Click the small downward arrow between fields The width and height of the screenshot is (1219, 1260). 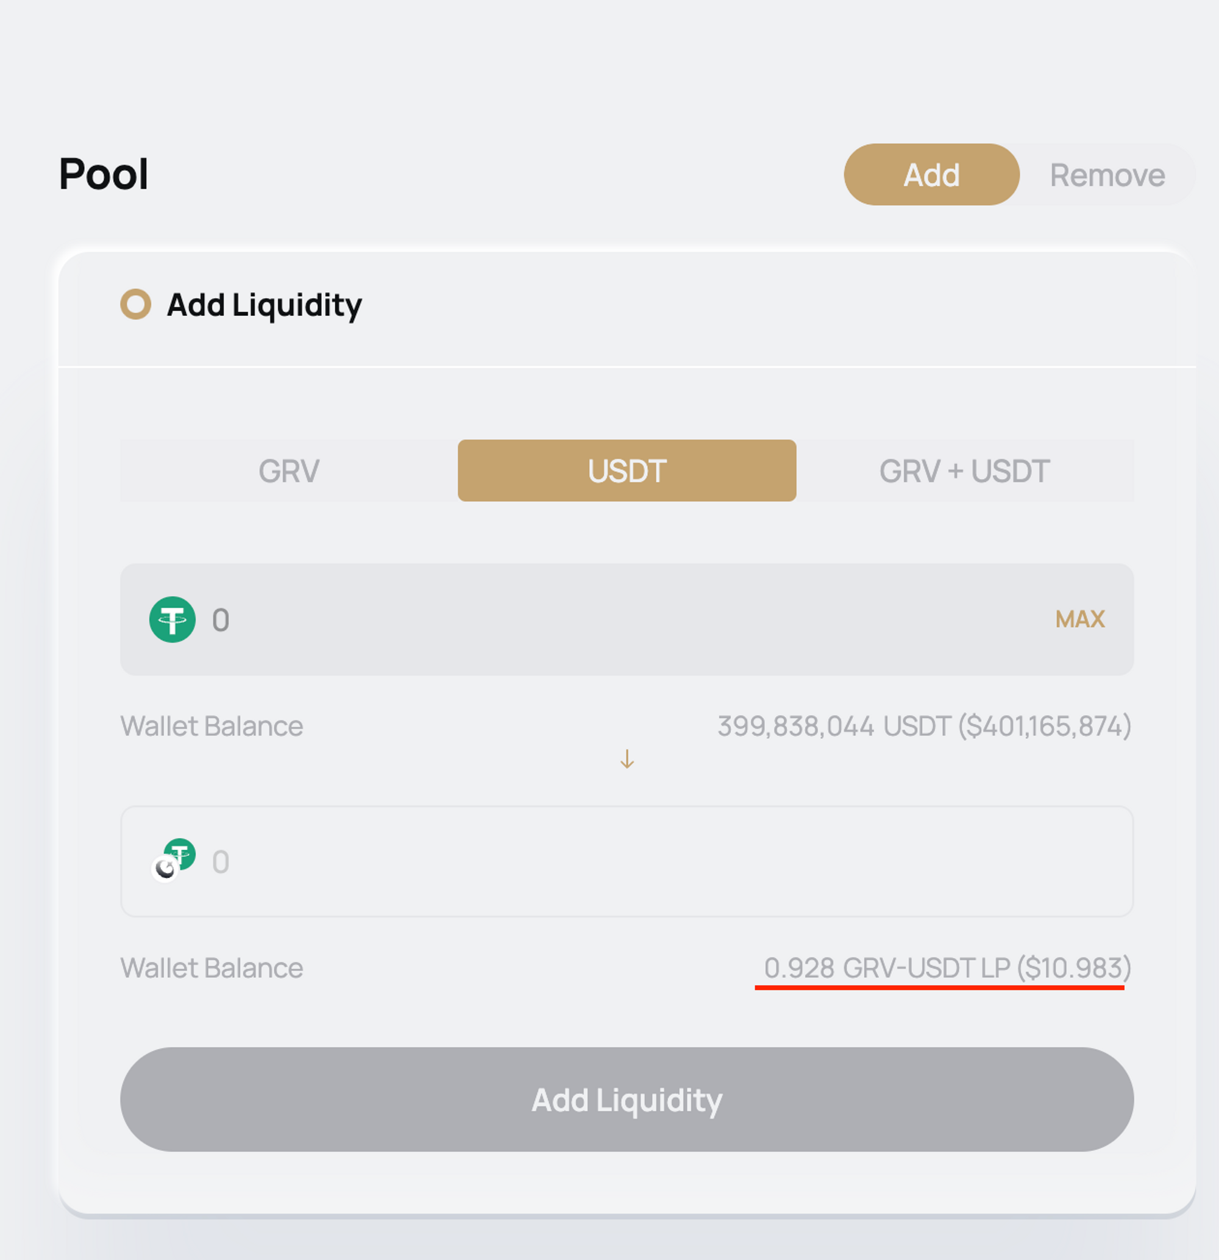pyautogui.click(x=627, y=759)
